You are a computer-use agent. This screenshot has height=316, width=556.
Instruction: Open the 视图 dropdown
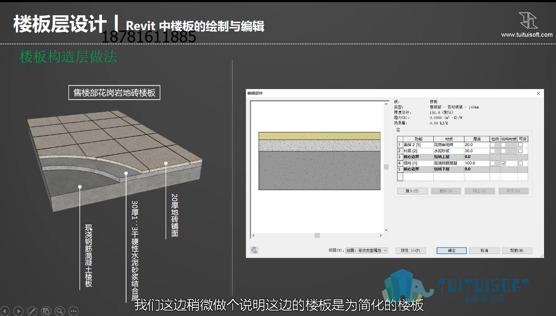tap(366, 251)
